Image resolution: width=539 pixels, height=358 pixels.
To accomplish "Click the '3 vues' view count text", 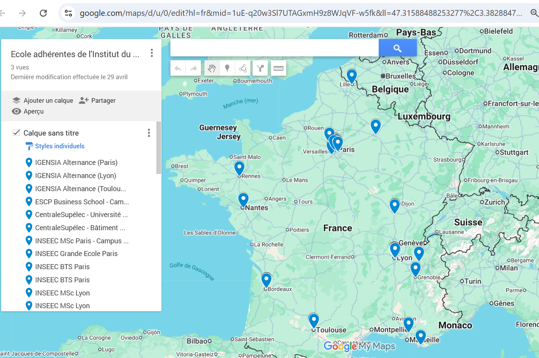I will pos(20,67).
